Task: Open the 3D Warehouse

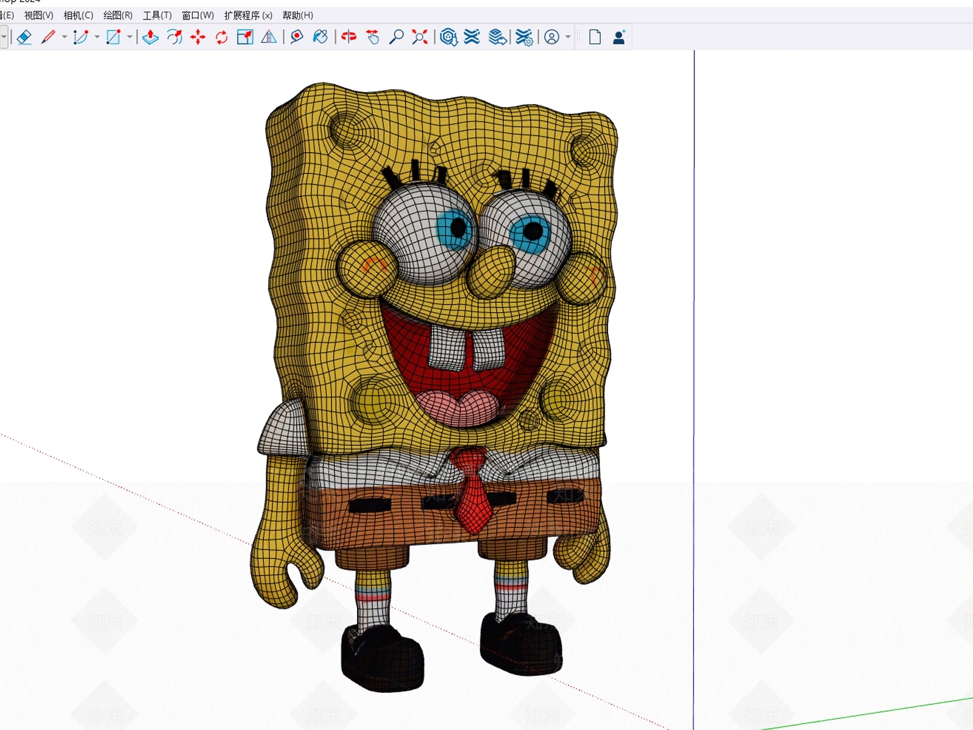Action: 449,37
